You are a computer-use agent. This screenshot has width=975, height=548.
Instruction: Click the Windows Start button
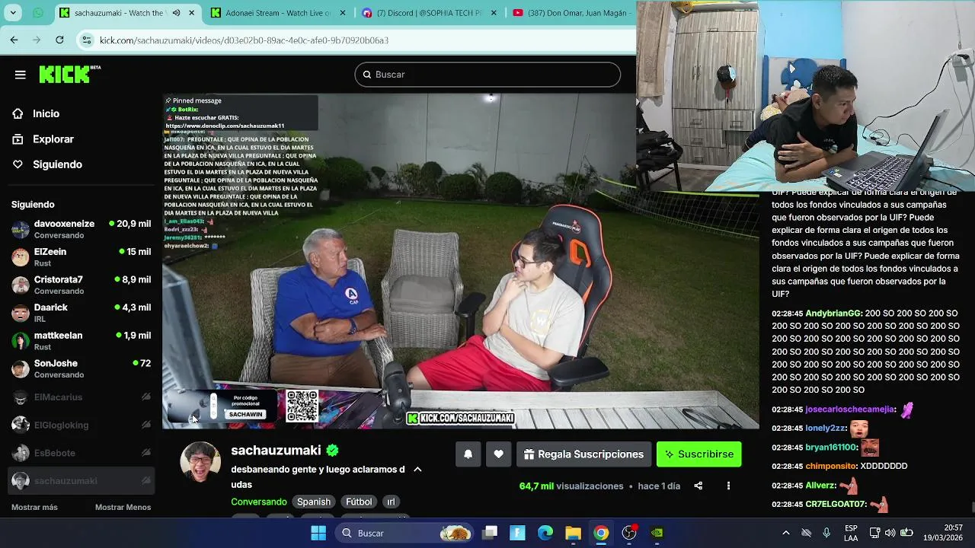318,533
